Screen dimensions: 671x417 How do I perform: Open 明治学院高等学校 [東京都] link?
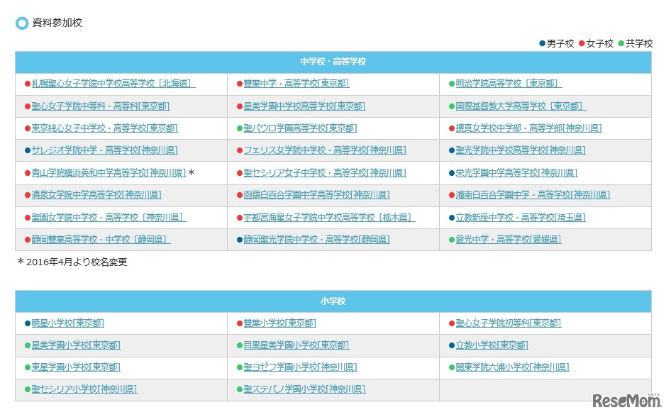pyautogui.click(x=509, y=84)
